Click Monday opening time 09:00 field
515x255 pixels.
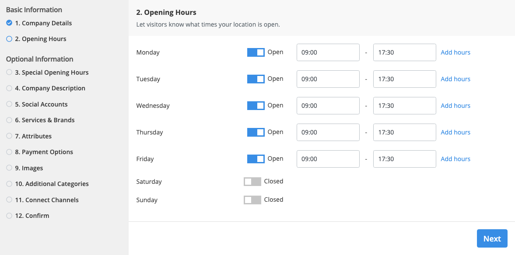pos(328,52)
